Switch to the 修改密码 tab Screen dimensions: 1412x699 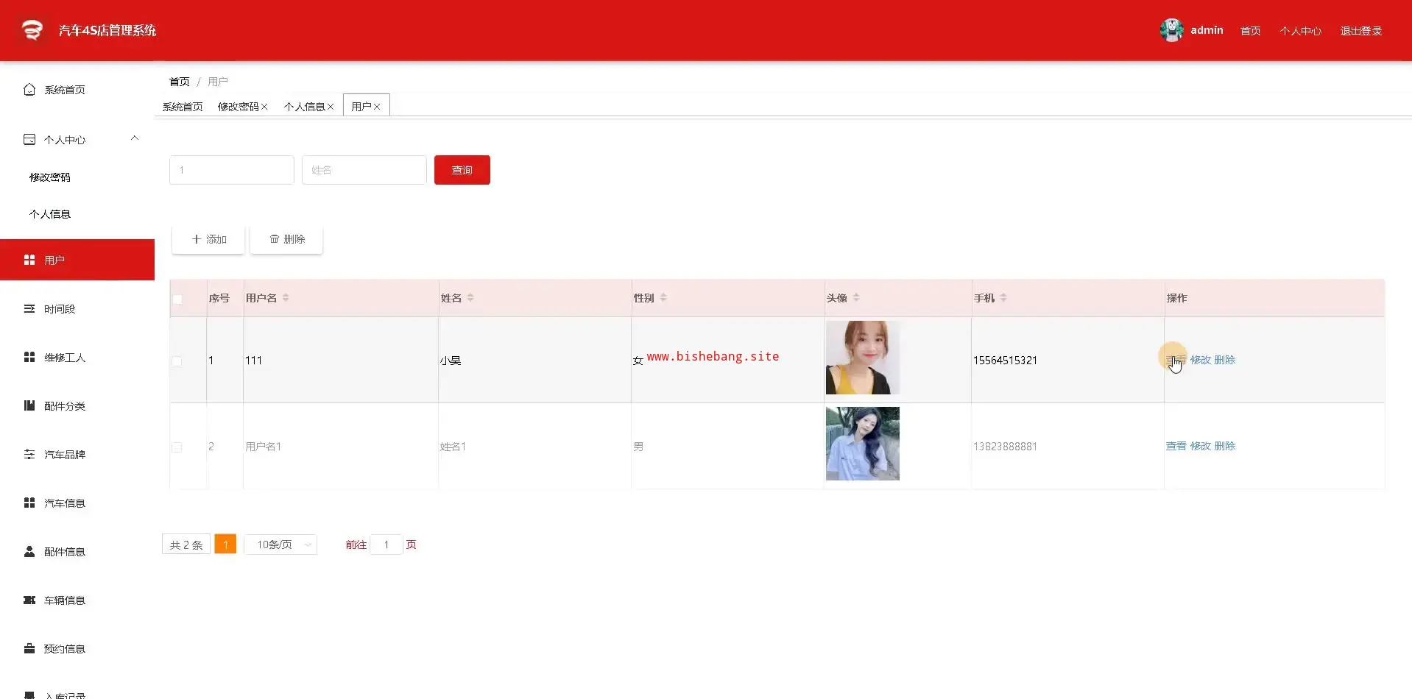tap(238, 107)
